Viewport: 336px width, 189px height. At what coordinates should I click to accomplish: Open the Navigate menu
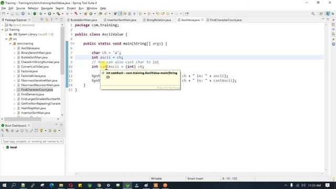coord(47,8)
